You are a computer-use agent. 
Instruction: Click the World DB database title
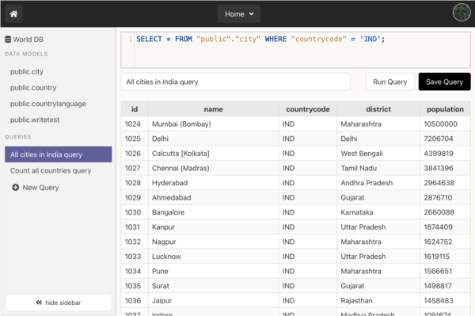(x=28, y=40)
